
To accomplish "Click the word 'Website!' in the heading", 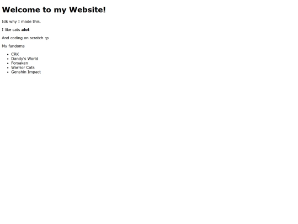I will pyautogui.click(x=87, y=10).
